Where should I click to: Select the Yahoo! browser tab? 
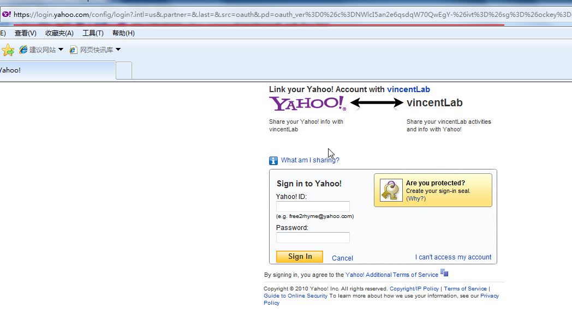pyautogui.click(x=58, y=70)
